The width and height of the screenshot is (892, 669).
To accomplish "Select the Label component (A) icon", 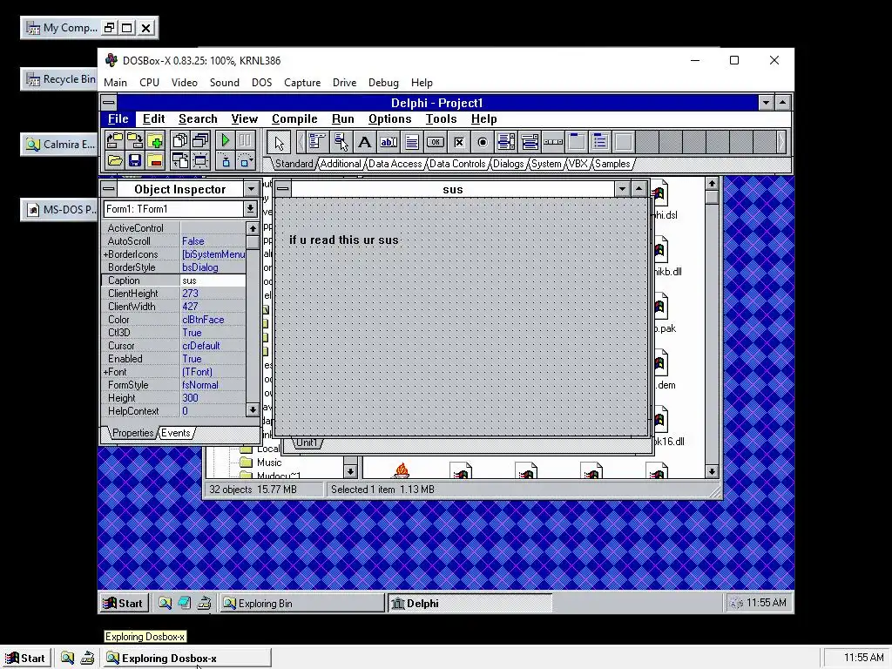I will point(365,142).
